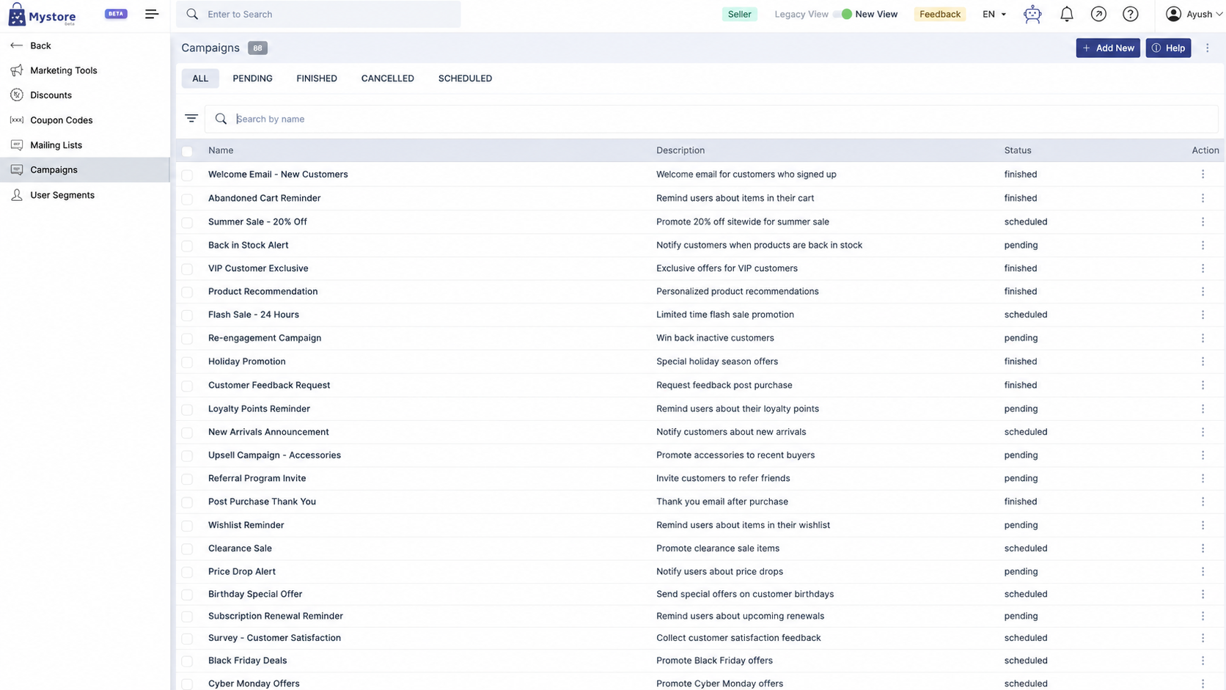
Task: Click the Seller badge
Action: coord(739,14)
